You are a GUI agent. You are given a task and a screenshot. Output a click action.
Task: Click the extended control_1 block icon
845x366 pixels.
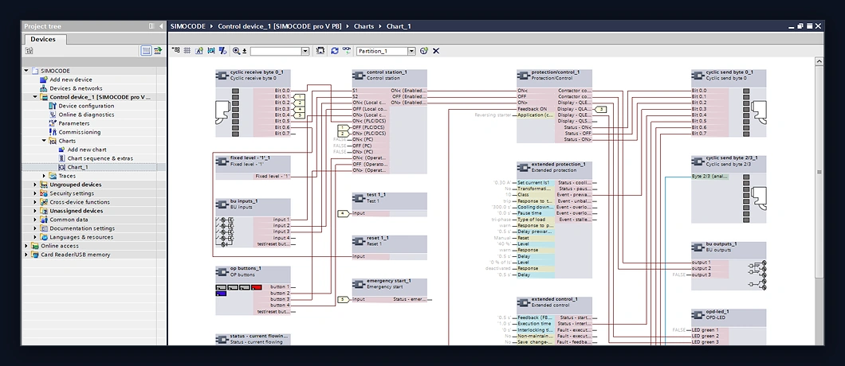tap(523, 302)
